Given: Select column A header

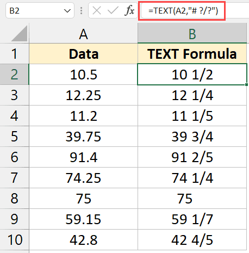Looking at the screenshot, I should click(83, 34).
